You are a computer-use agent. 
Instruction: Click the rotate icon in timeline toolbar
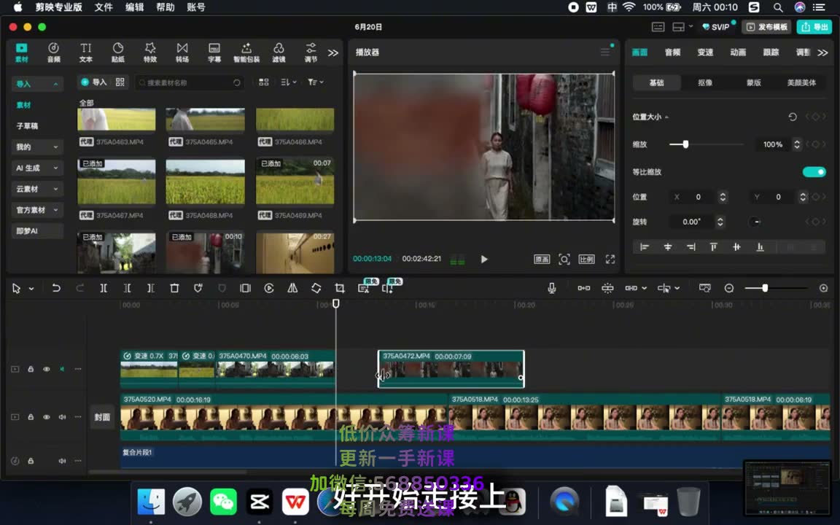pyautogui.click(x=316, y=288)
